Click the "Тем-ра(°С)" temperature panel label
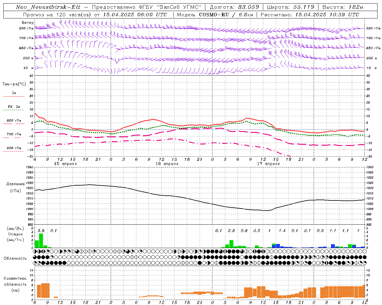Screen dimensions: 382x305 pos(14,84)
